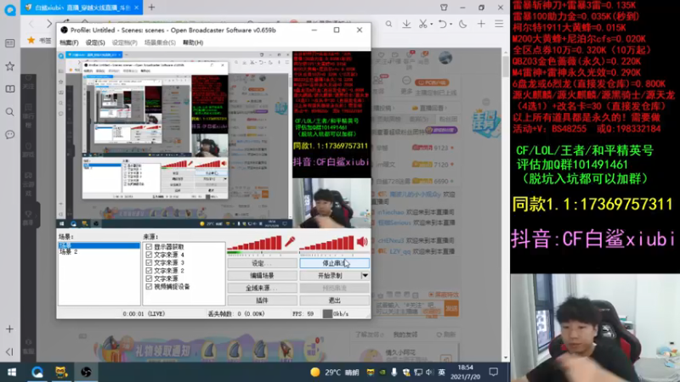Click the bookmarks star on bookmark bar

pos(31,40)
